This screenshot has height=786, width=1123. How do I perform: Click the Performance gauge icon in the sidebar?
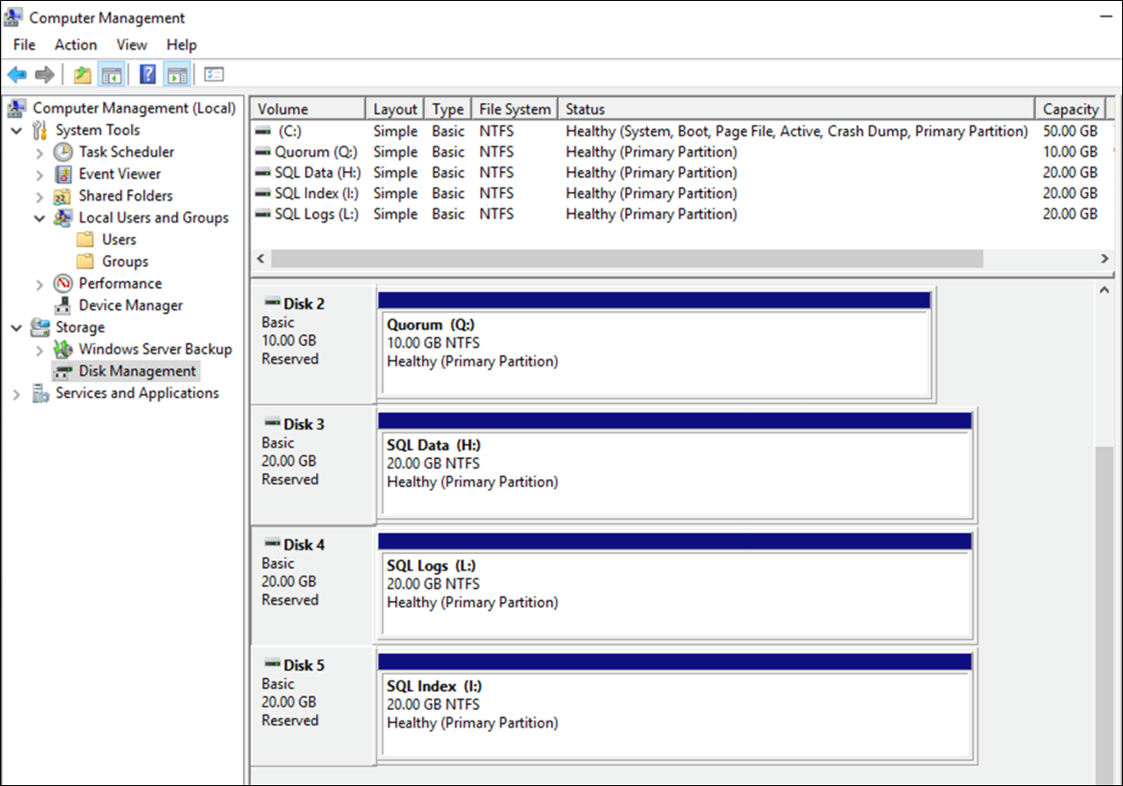(x=63, y=283)
